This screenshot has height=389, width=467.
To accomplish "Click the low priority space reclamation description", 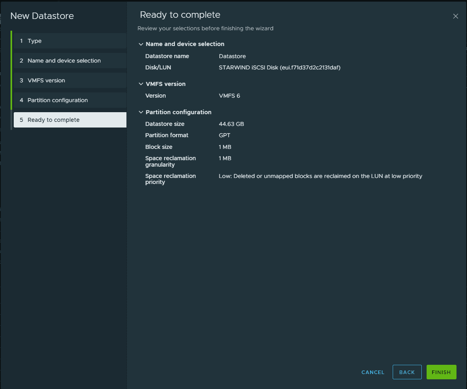I will 320,176.
